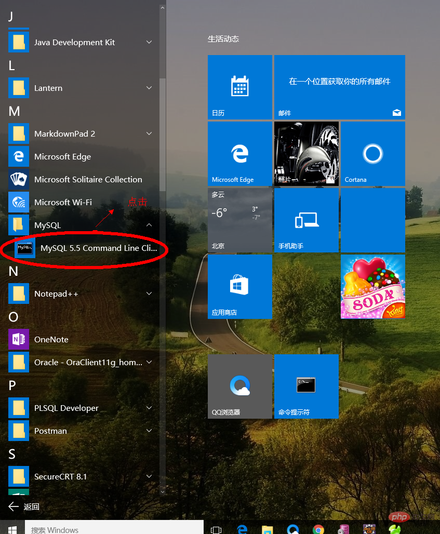Open the Phone Companion (手机助手) tile
Screen dimensions: 440x534
[306, 220]
